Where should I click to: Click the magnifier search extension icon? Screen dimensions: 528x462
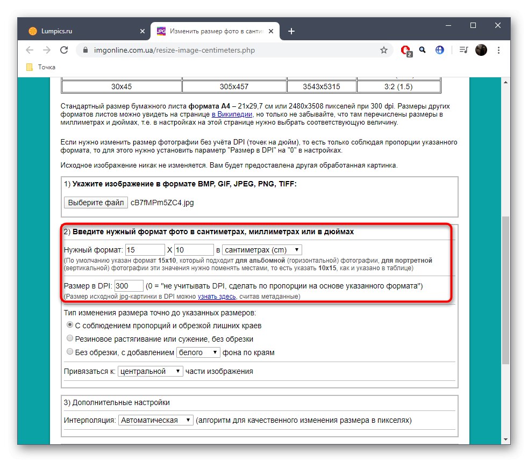422,50
